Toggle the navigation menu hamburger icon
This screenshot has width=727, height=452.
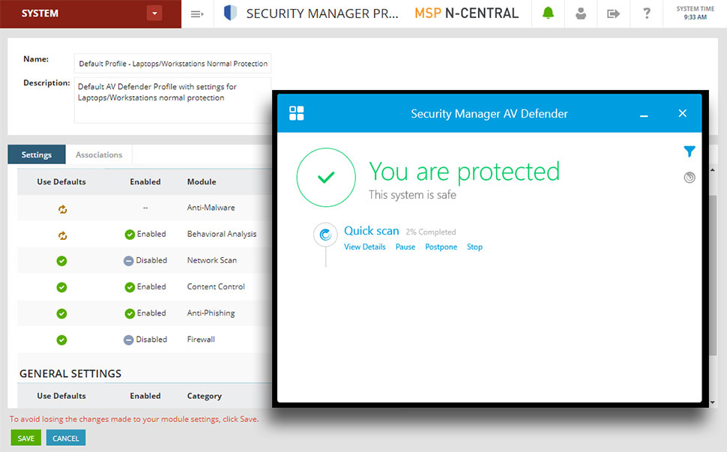(197, 14)
